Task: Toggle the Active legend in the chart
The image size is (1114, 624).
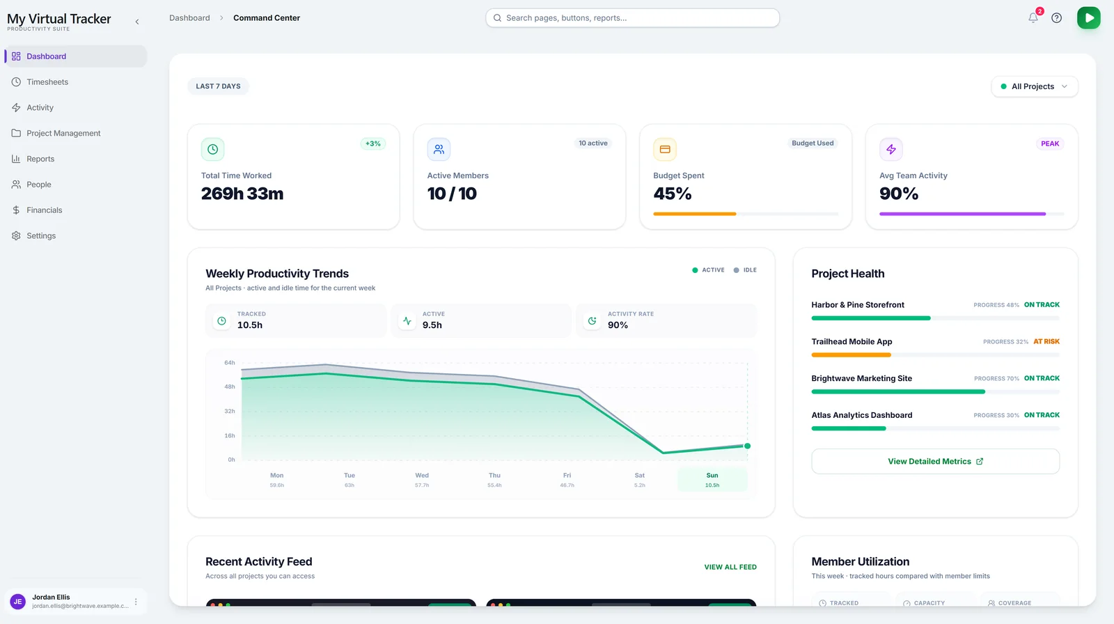Action: 708,270
